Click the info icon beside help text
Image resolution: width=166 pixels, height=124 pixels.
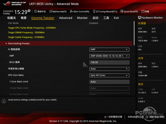4,101
